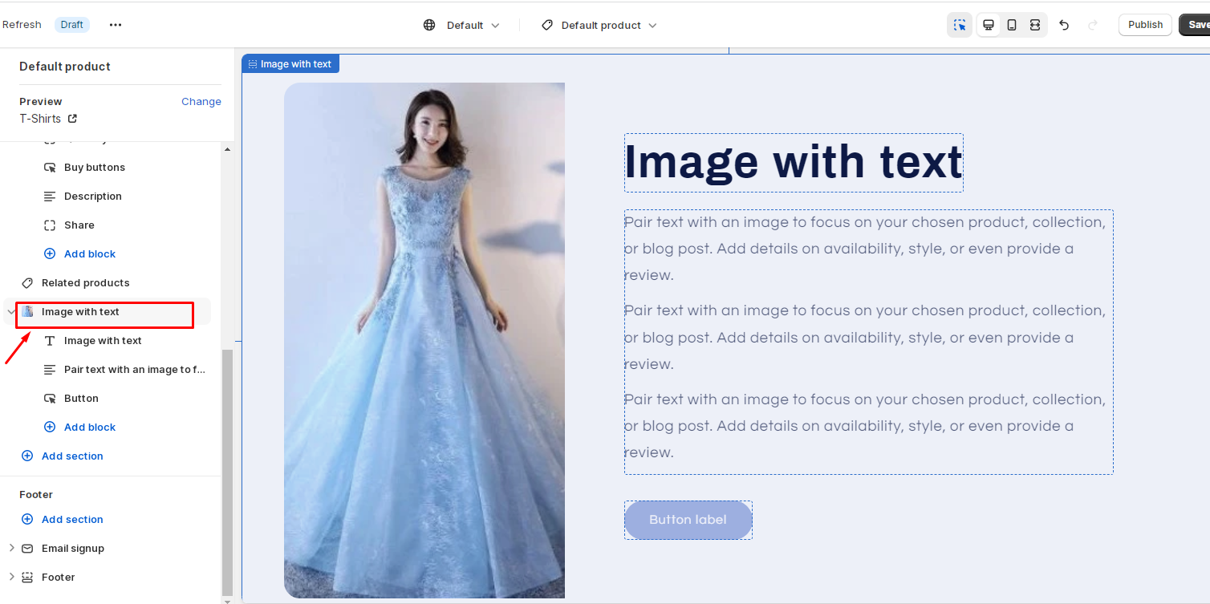Click the Buy buttons block icon
Screen dimensions: 1210x604
[50, 168]
